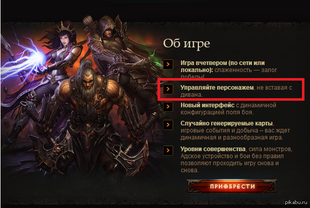Click the text "не вставая с дивана"
Viewport: 310px width, 208px height.
tap(236, 91)
